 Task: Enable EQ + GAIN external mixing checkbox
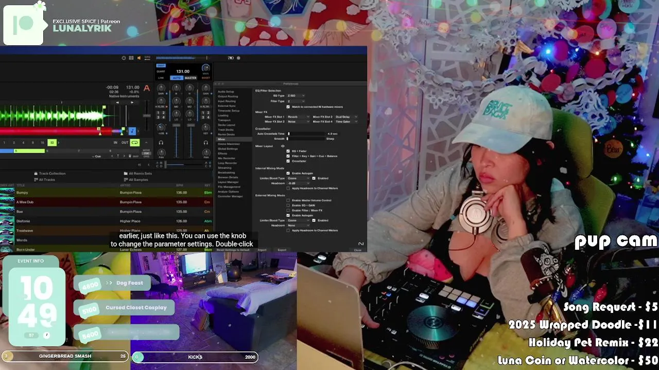(x=288, y=206)
